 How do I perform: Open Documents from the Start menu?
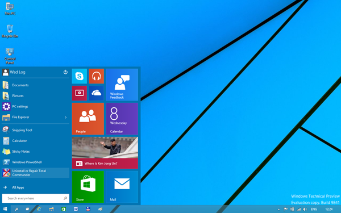point(36,85)
